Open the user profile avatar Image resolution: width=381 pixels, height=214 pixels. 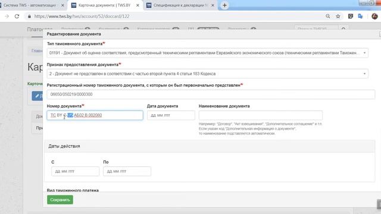(x=374, y=16)
